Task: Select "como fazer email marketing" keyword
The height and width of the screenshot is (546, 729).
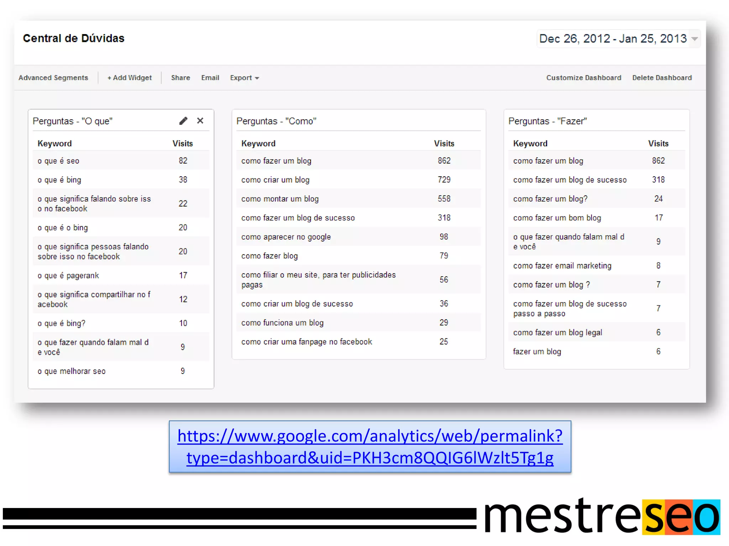Action: (562, 266)
